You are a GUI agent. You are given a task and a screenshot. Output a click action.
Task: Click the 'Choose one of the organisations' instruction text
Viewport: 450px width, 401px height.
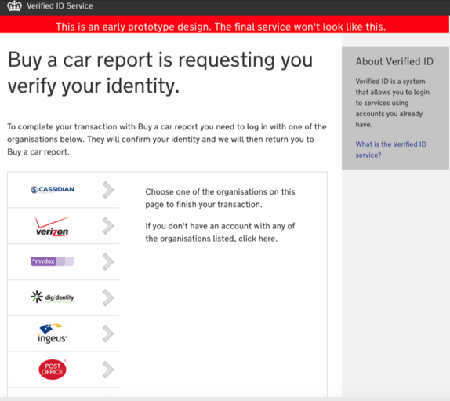click(220, 199)
